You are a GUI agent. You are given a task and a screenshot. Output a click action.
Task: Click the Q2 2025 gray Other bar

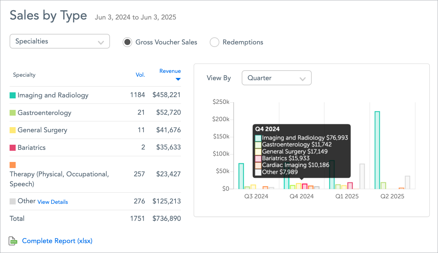point(407,182)
